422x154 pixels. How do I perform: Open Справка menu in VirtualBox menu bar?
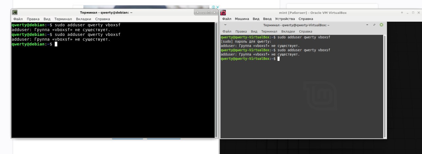coord(306,19)
